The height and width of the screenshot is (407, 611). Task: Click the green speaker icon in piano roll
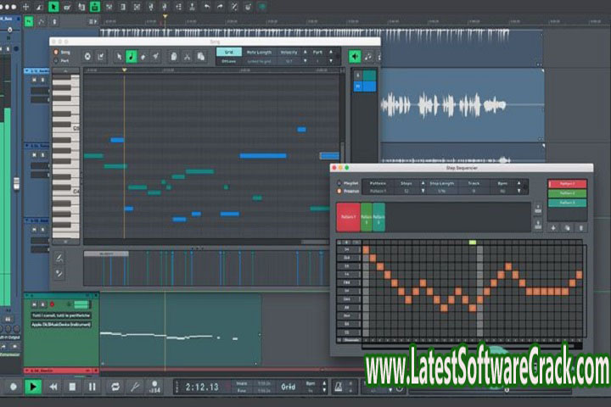pos(355,57)
